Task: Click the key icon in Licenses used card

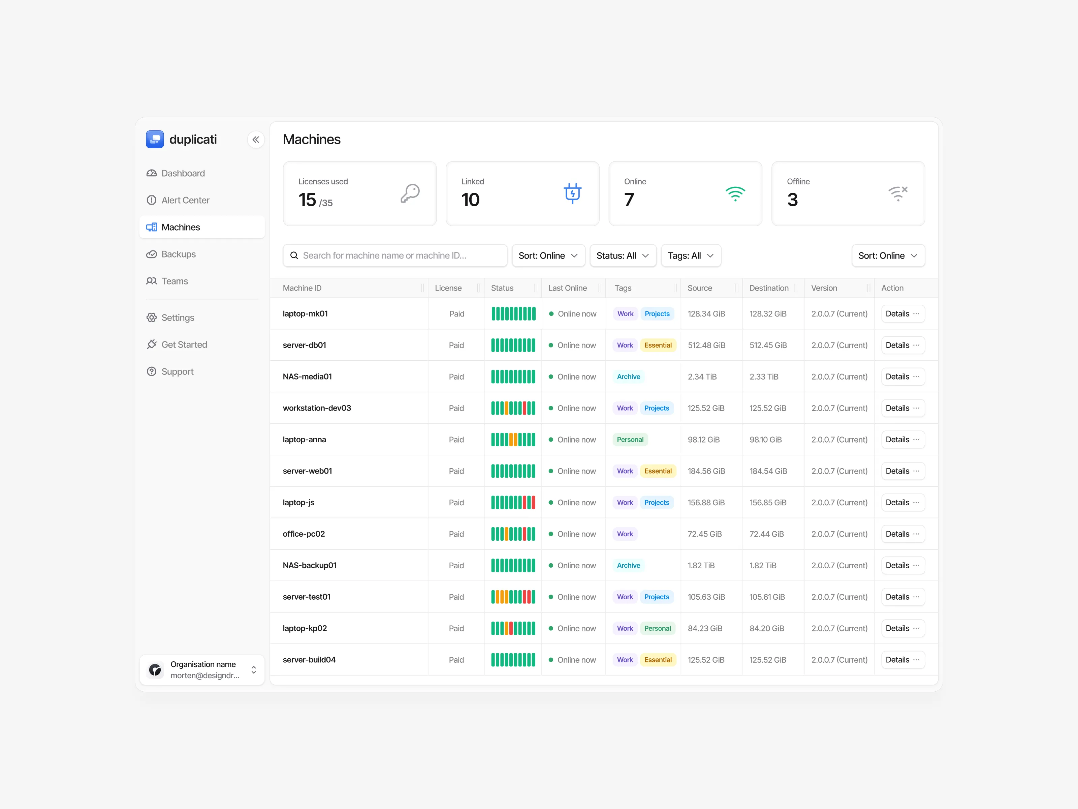Action: tap(410, 193)
